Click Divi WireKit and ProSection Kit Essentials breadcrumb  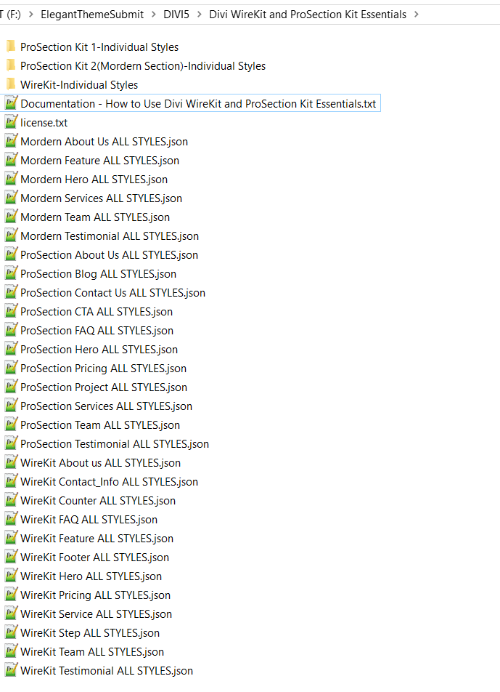click(x=308, y=15)
